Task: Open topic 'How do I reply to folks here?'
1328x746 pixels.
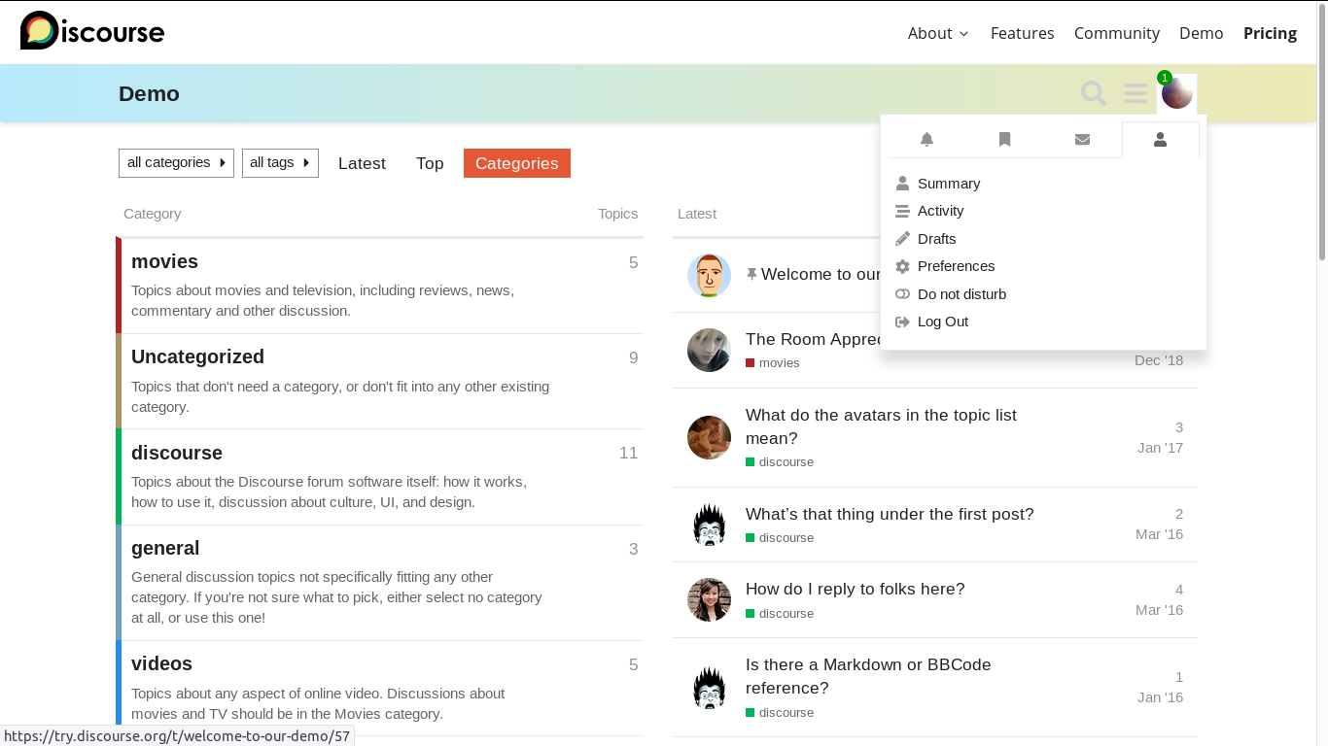Action: (855, 589)
